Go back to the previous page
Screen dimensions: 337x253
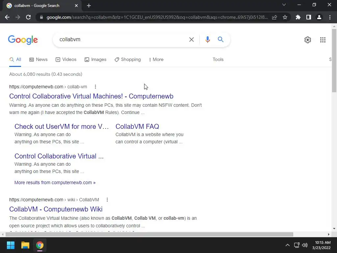coord(7,17)
